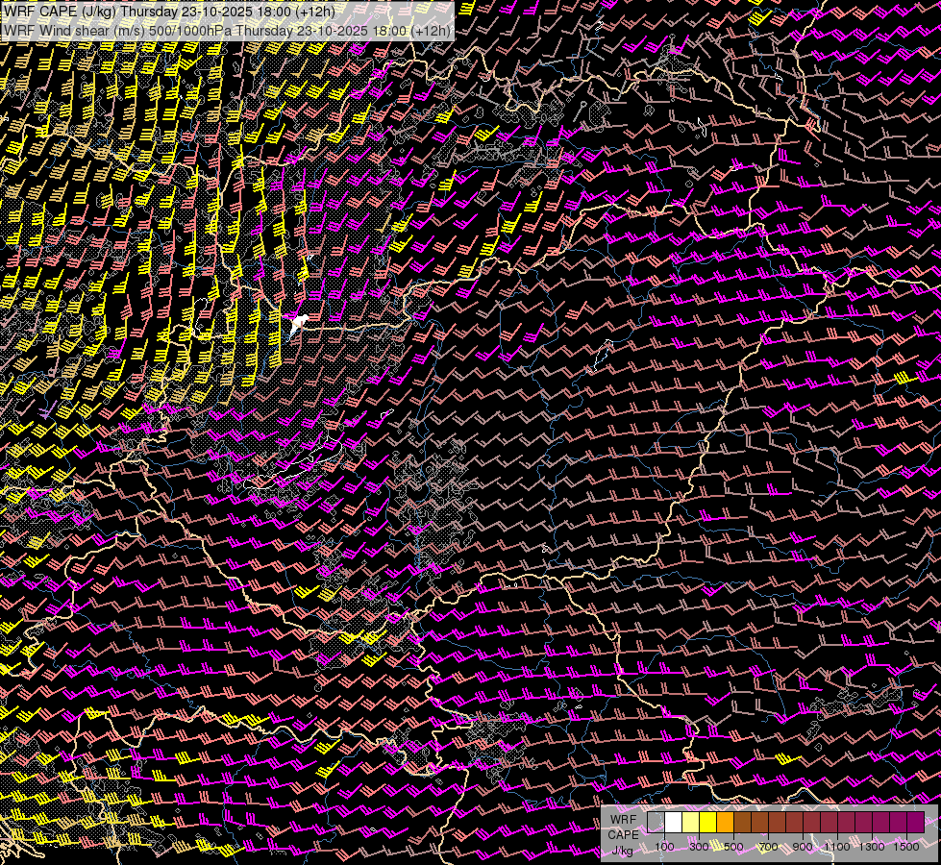Click the first brown swatch after orange

[742, 823]
